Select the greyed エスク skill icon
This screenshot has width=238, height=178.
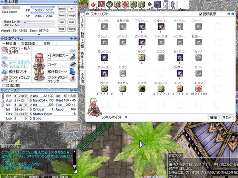(161, 58)
